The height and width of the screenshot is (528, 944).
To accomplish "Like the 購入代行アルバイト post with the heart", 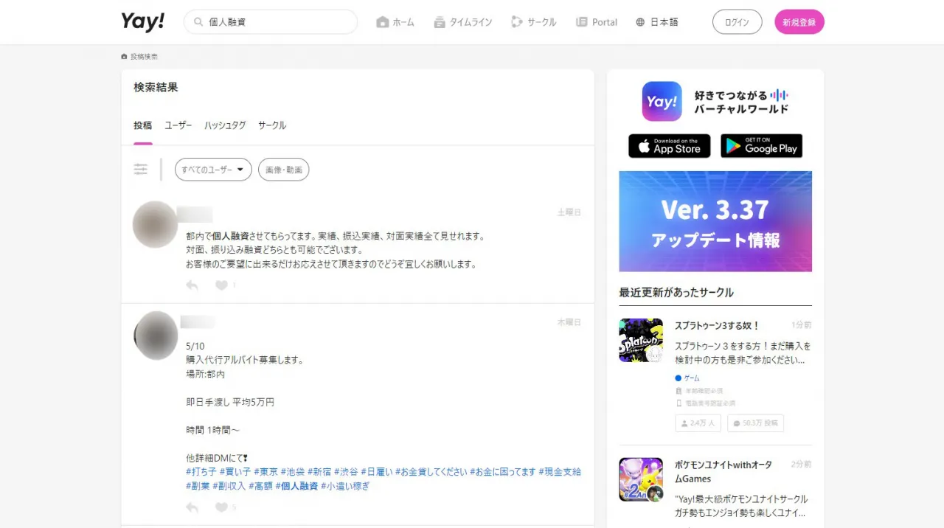I will [221, 507].
